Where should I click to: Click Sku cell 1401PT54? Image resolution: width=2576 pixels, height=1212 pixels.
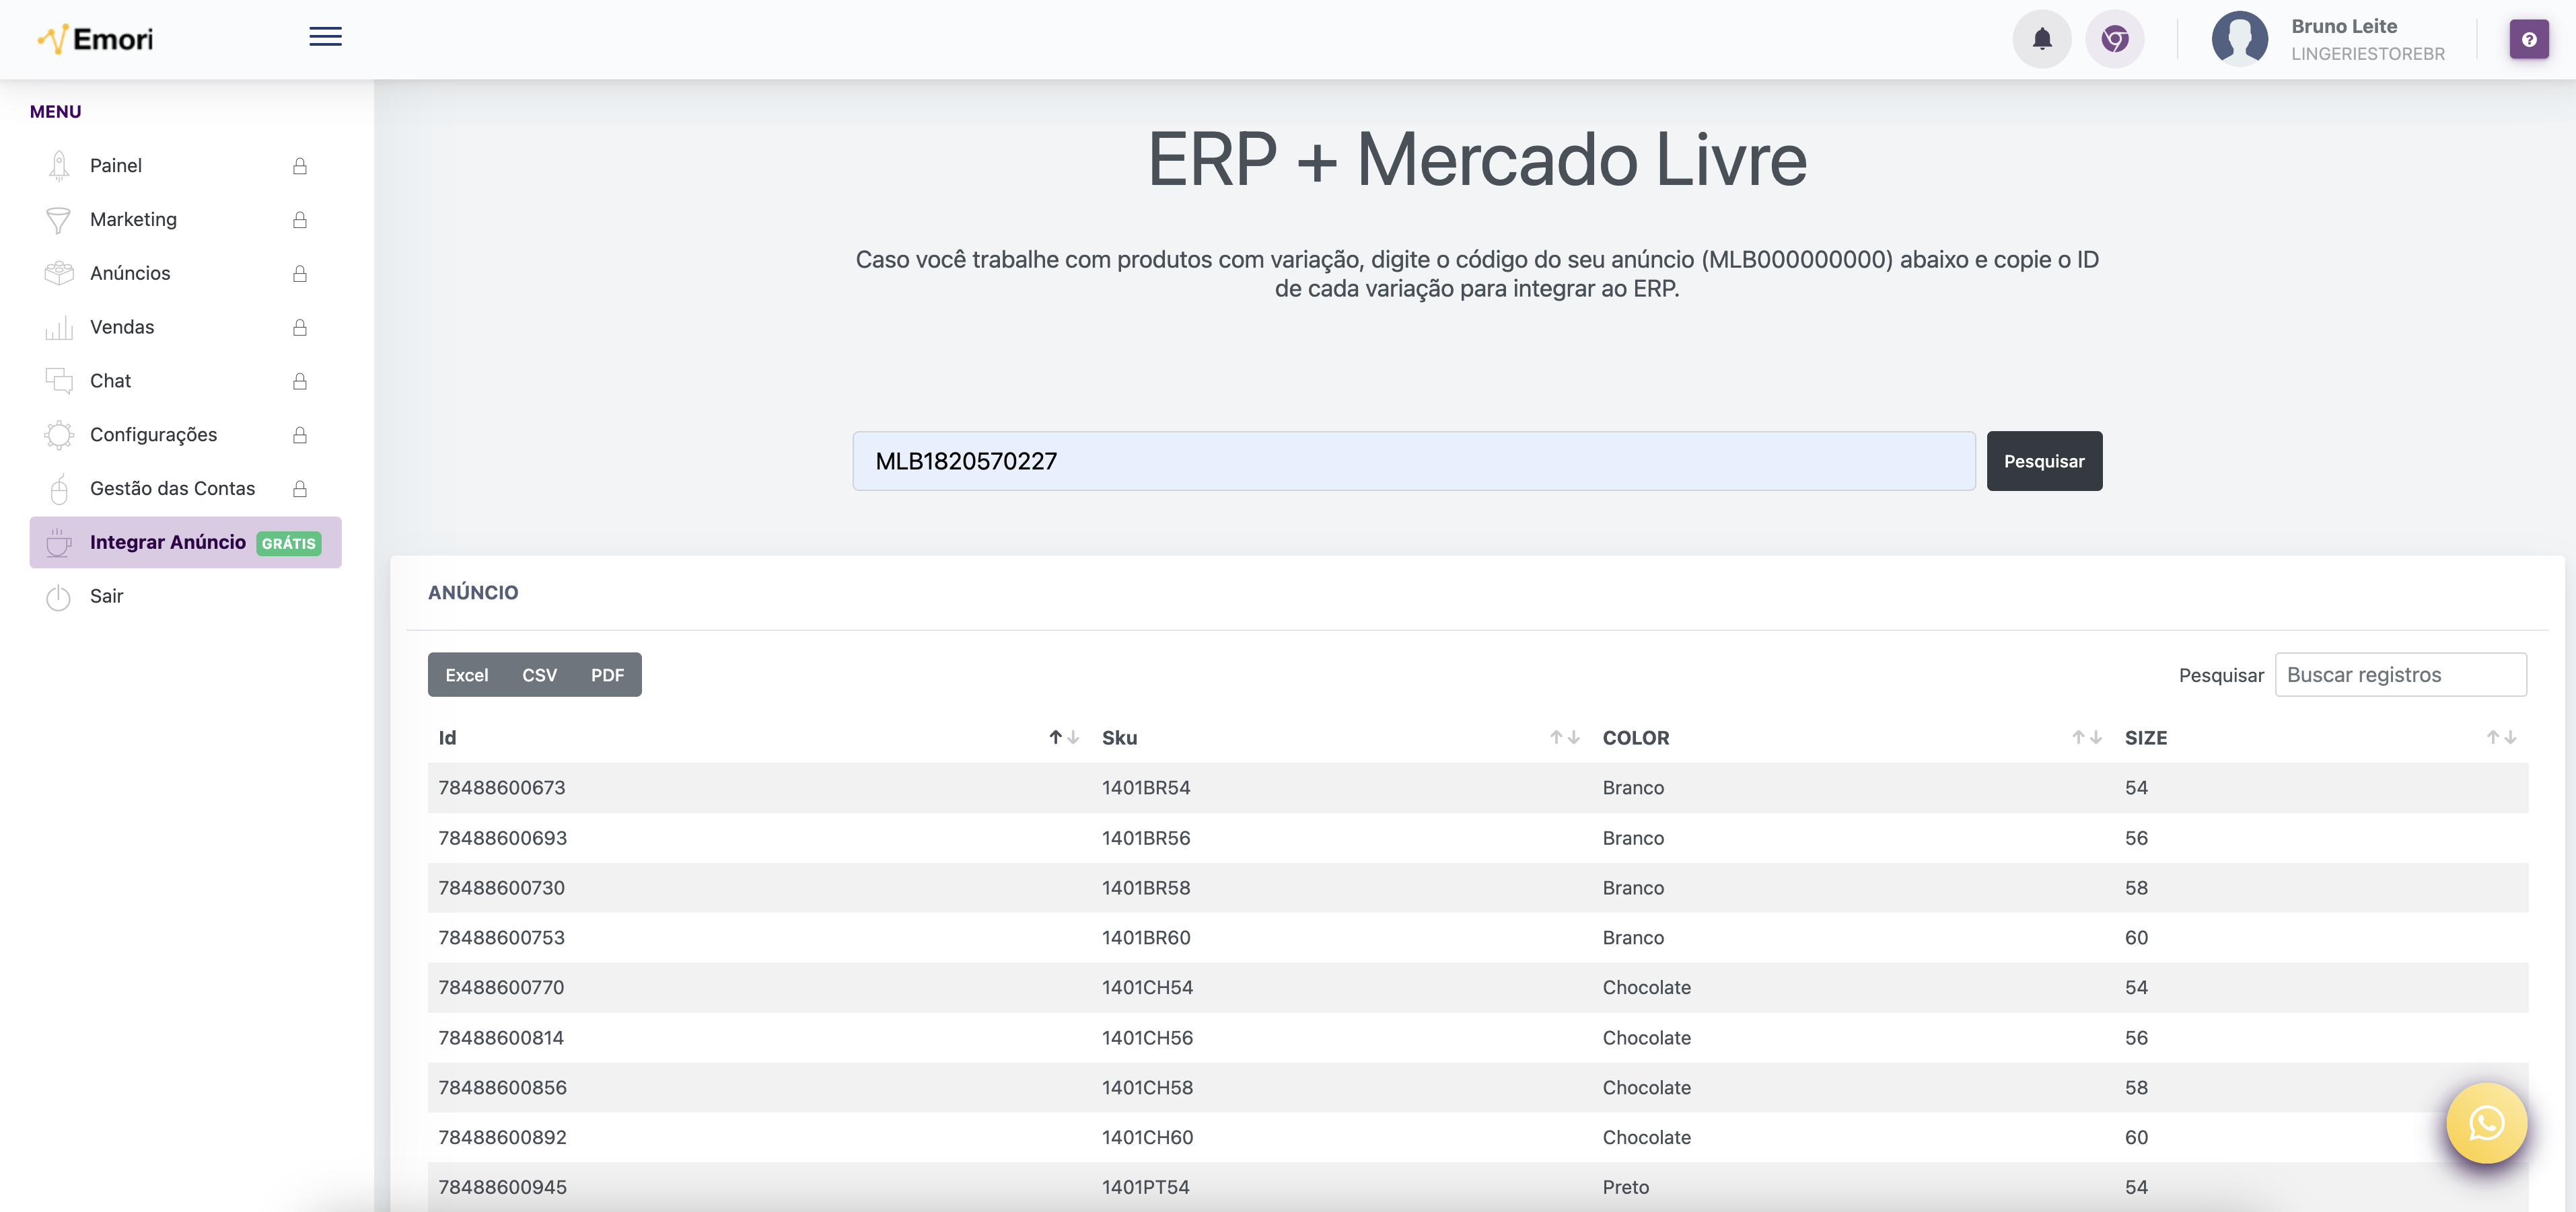(x=1145, y=1188)
